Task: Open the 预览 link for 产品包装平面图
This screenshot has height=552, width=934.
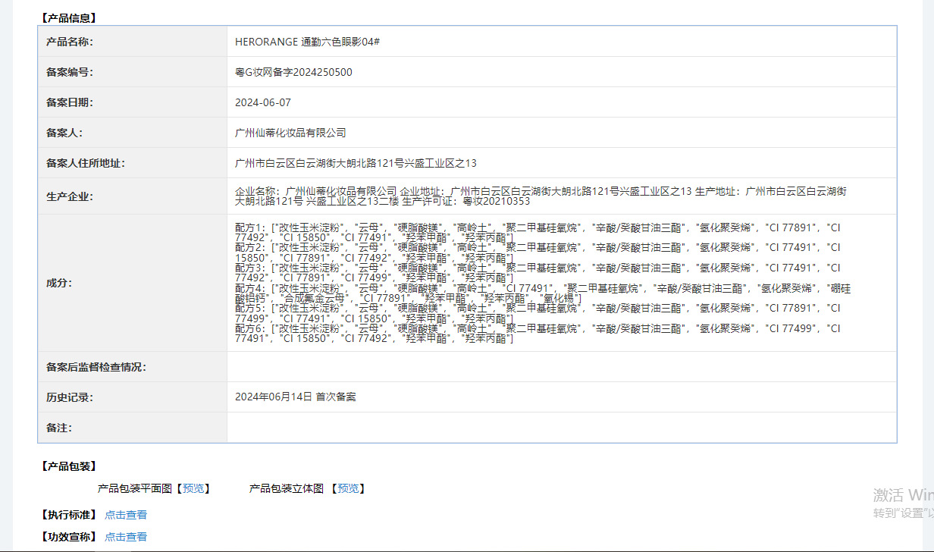Action: (193, 488)
